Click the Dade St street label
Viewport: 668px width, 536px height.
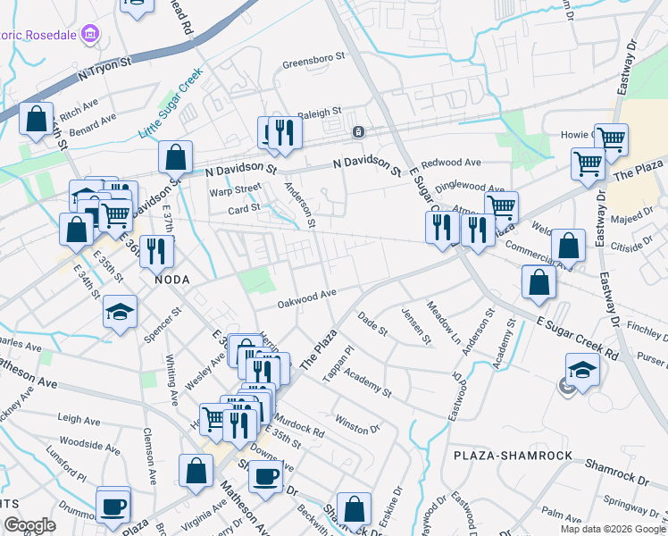pyautogui.click(x=372, y=323)
